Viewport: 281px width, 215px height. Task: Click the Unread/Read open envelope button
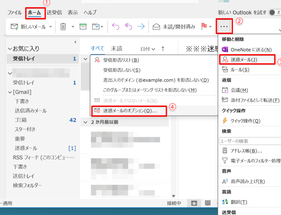pyautogui.click(x=174, y=27)
